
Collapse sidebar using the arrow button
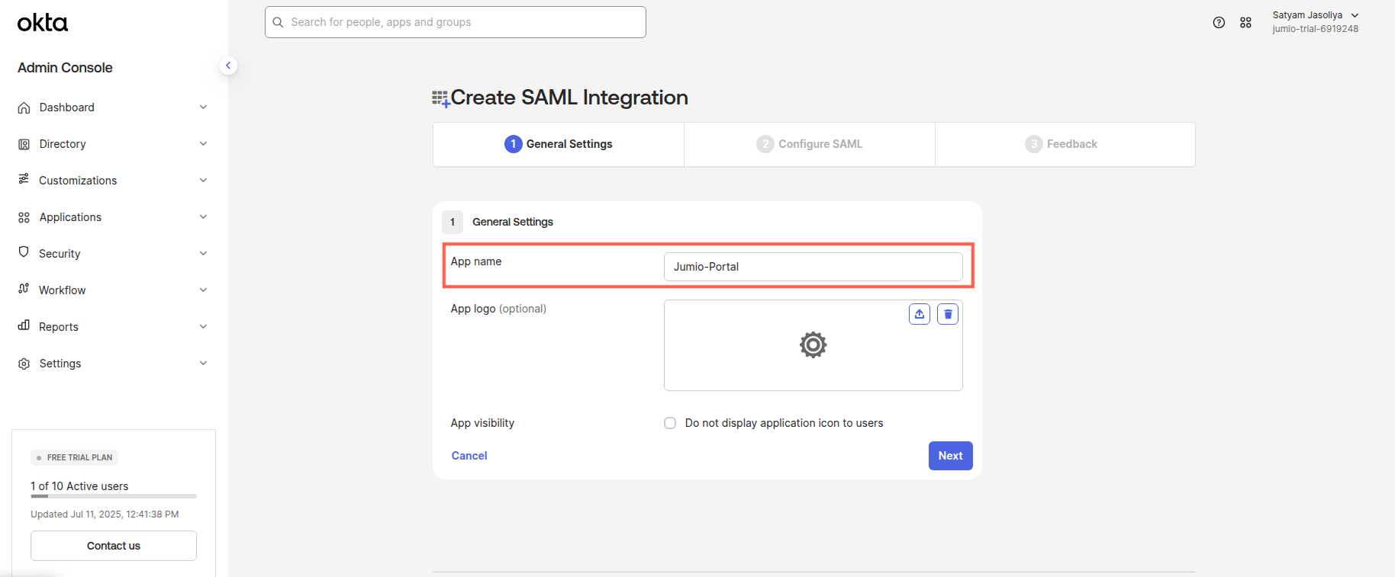point(227,66)
